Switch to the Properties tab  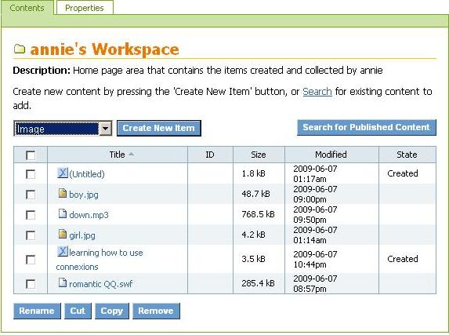pos(85,8)
